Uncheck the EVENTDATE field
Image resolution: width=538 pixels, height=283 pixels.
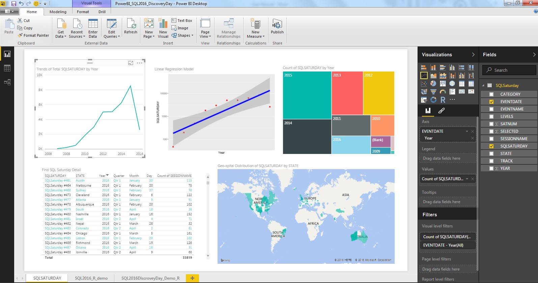click(491, 102)
